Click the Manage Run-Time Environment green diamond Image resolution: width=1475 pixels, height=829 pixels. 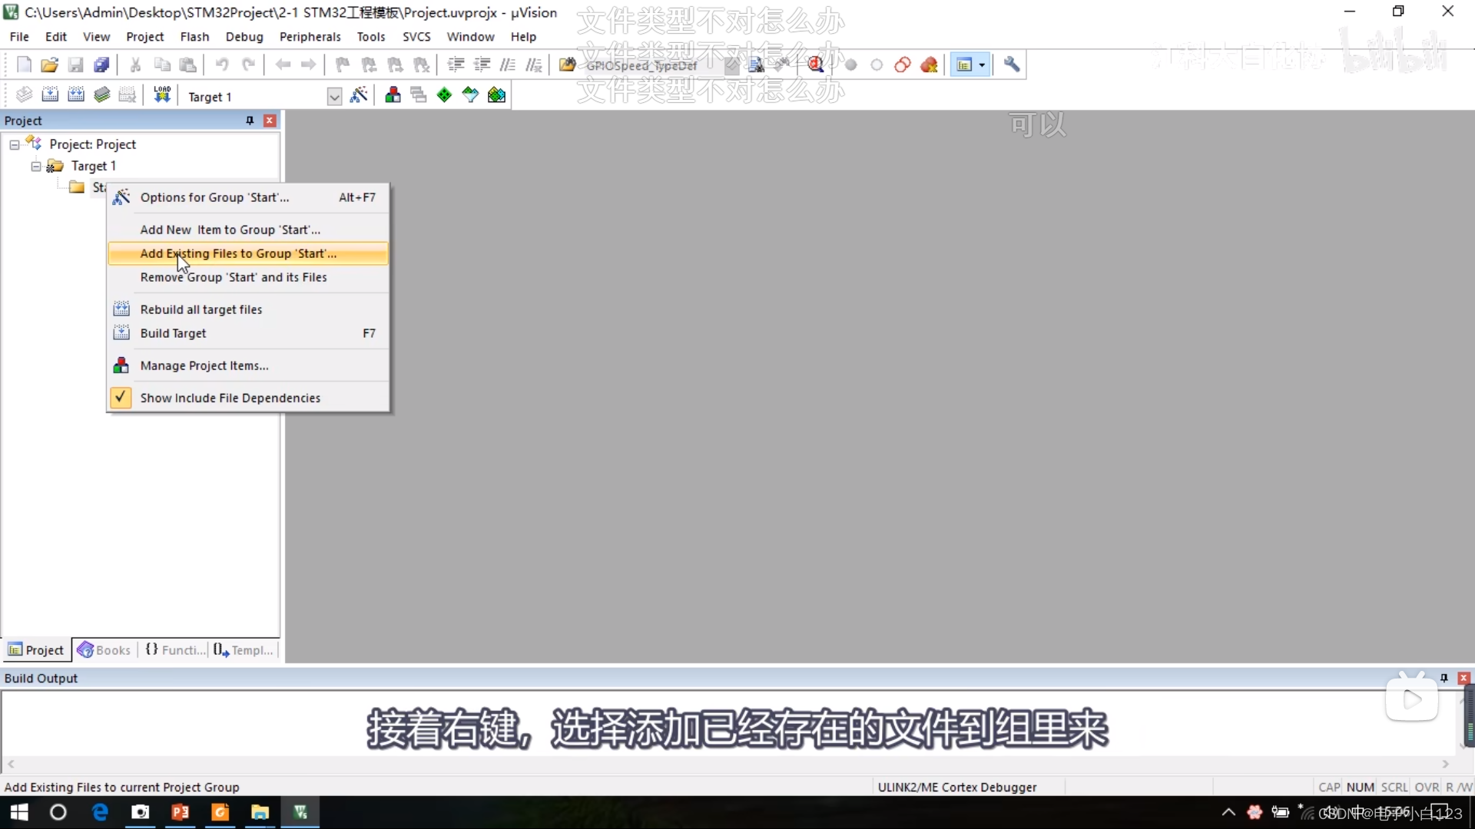(444, 95)
